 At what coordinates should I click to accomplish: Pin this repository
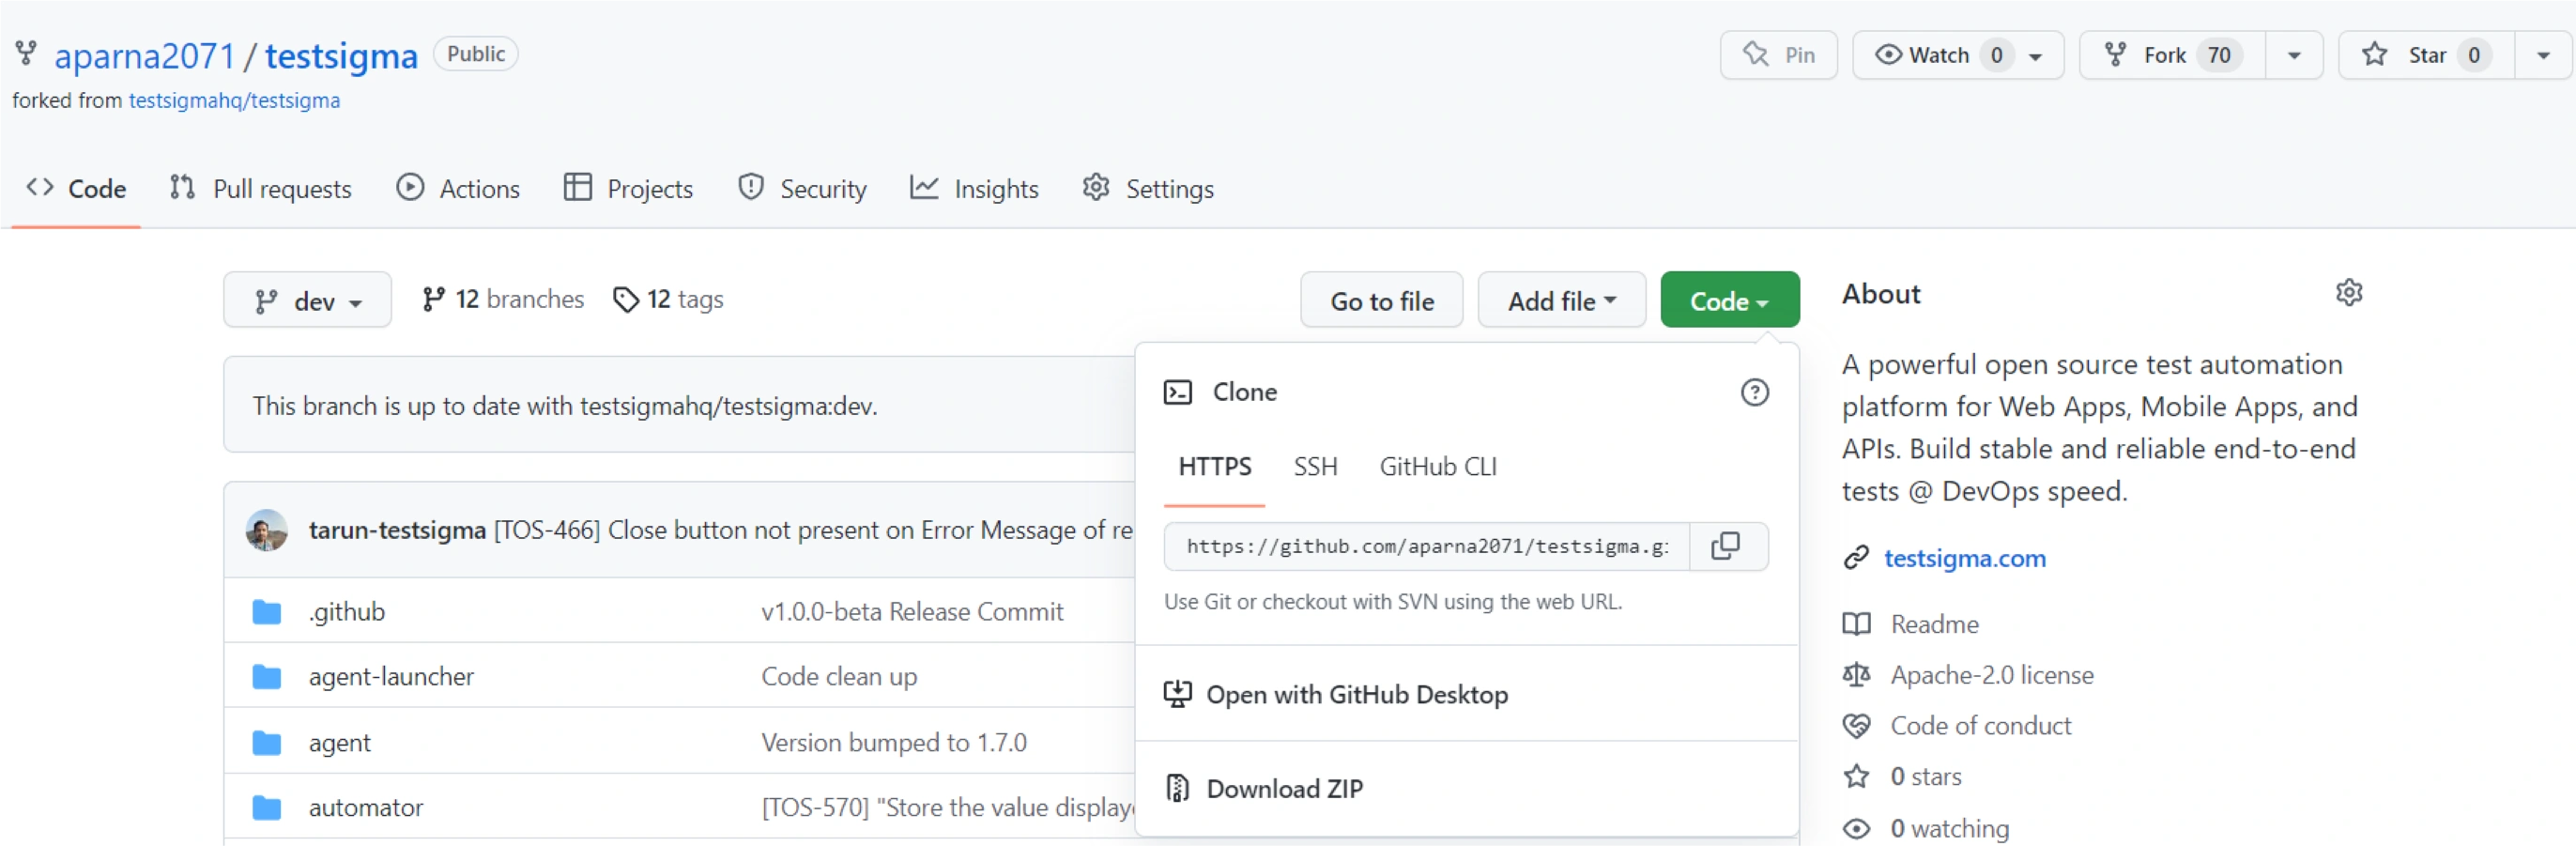tap(1778, 55)
